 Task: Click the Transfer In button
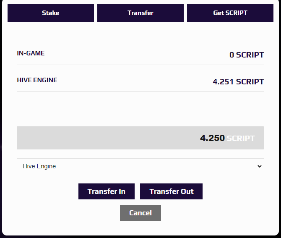[107, 191]
